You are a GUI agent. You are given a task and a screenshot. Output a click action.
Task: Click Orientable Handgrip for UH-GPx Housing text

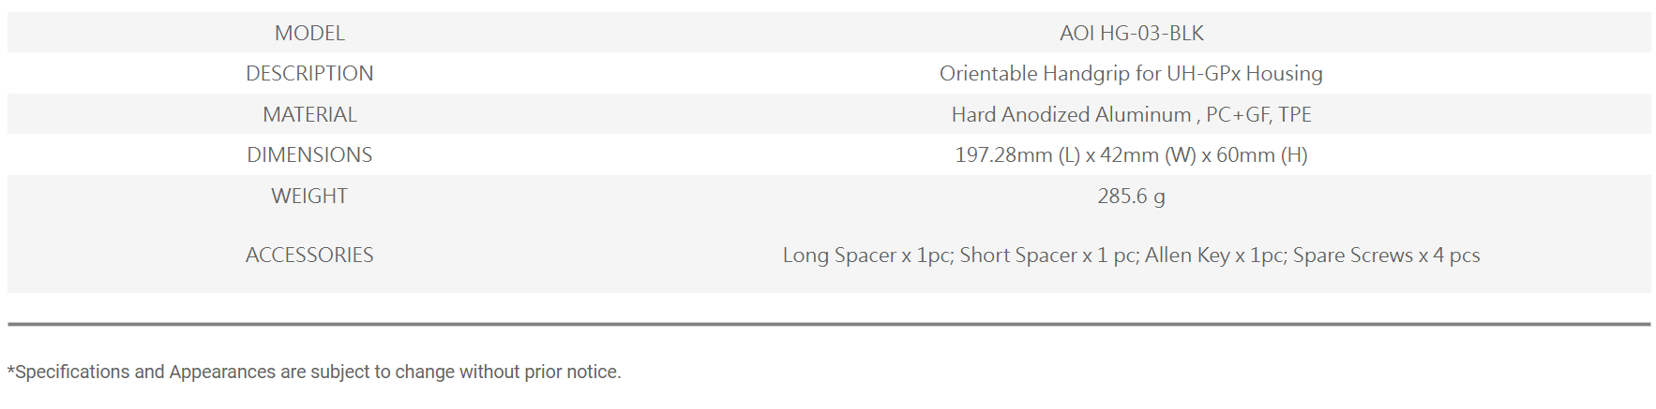[x=1131, y=73]
